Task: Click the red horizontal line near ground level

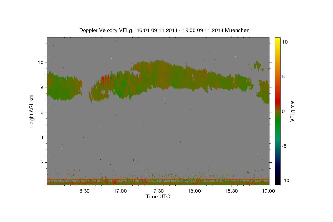Action: pyautogui.click(x=158, y=179)
